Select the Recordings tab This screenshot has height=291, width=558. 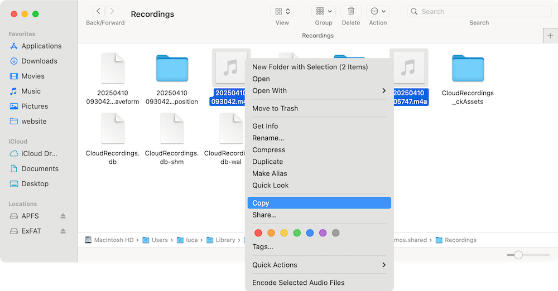[318, 36]
